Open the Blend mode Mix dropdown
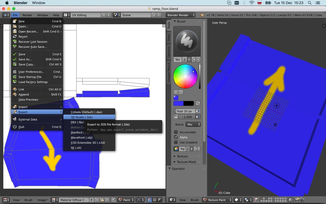Screen dimensions: 326x204 (193, 125)
